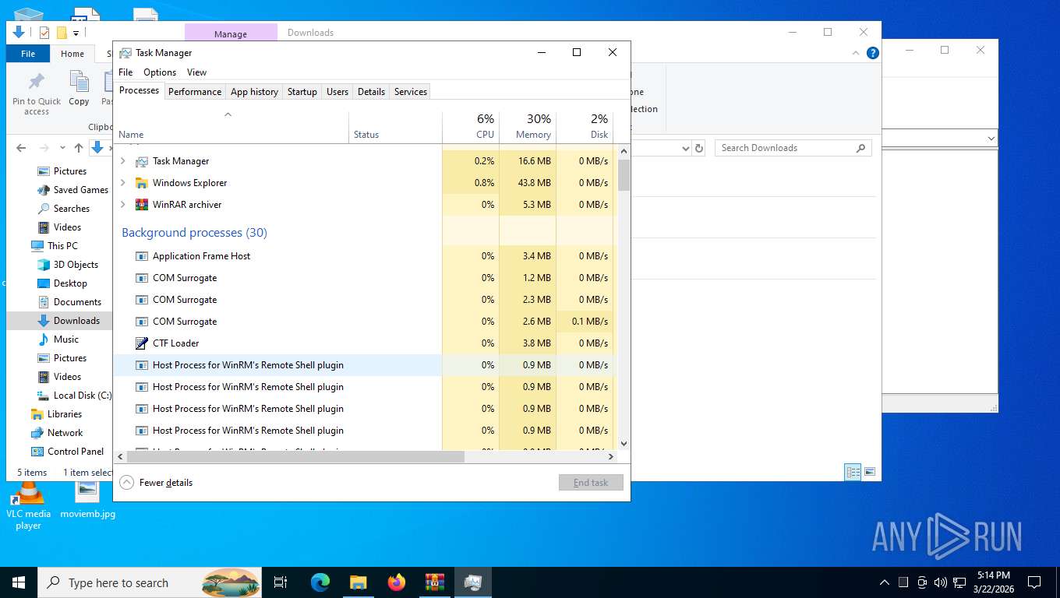Sort processes by Disk column
Viewport: 1060px width, 598px height.
coord(585,126)
